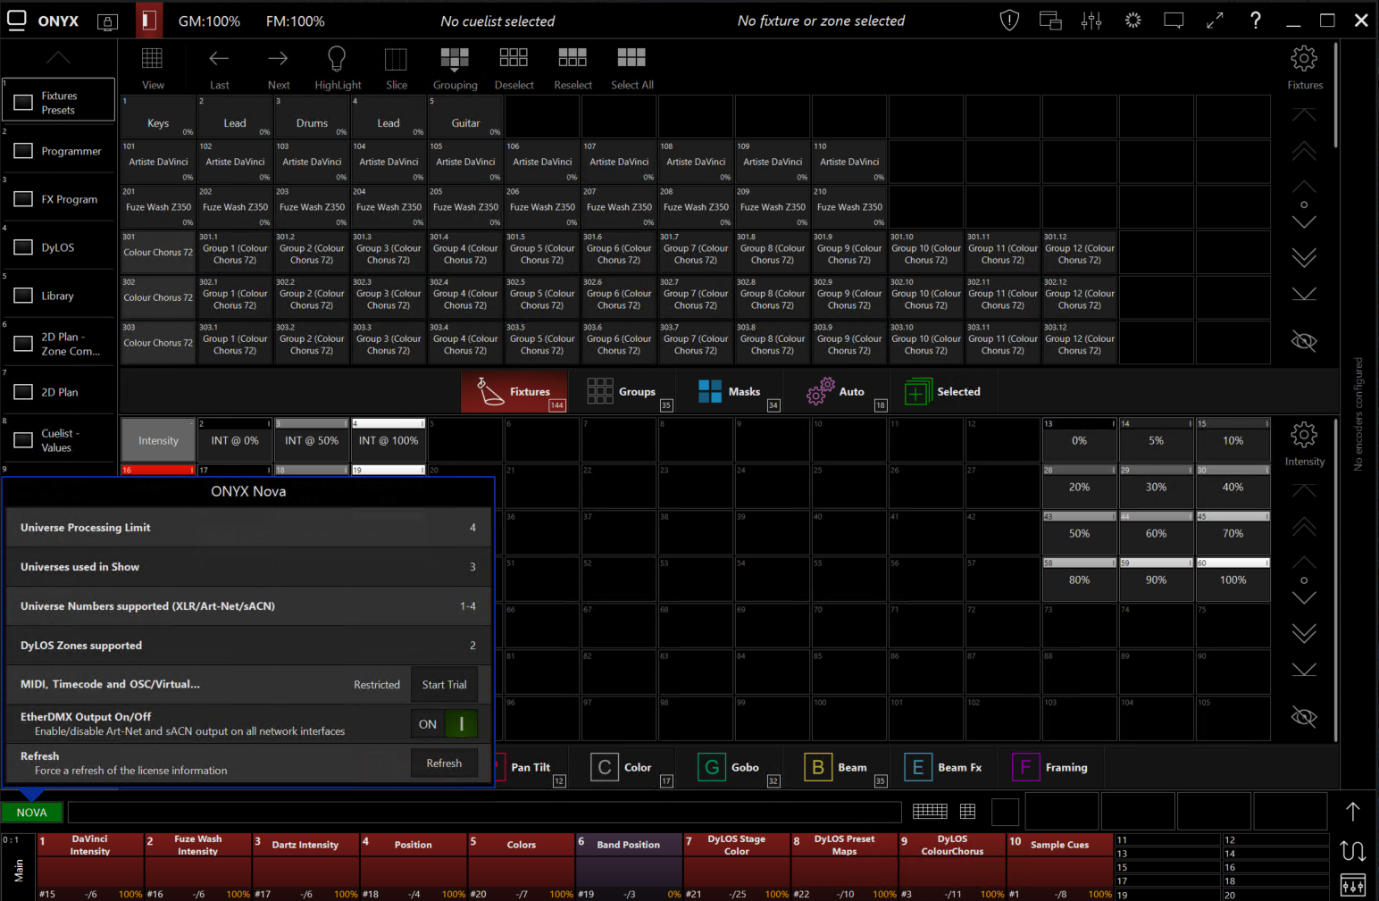This screenshot has width=1379, height=901.
Task: Go to Next fixture arrow
Action: coord(278,59)
